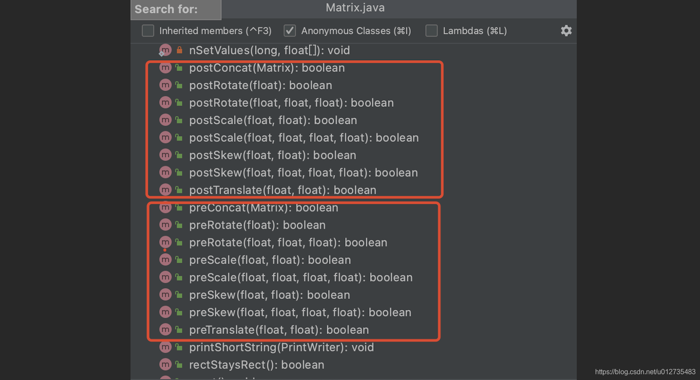Click the method icon beside postConcat(Matrix)
Viewport: 700px width, 380px height.
[165, 67]
